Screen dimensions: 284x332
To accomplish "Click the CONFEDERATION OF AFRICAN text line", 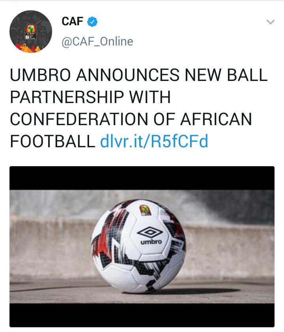I will [x=131, y=119].
